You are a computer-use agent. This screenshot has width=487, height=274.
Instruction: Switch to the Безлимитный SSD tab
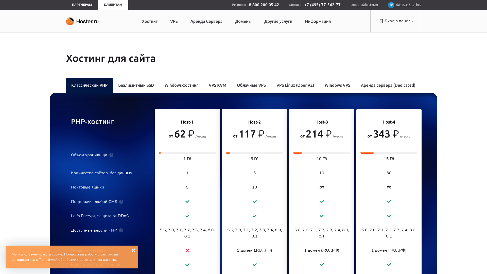click(136, 85)
